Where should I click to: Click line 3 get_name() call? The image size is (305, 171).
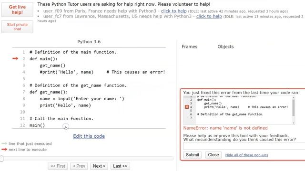tap(52, 66)
